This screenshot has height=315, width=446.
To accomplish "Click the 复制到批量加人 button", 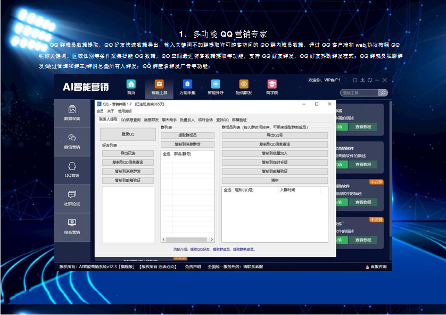I will tap(275, 153).
